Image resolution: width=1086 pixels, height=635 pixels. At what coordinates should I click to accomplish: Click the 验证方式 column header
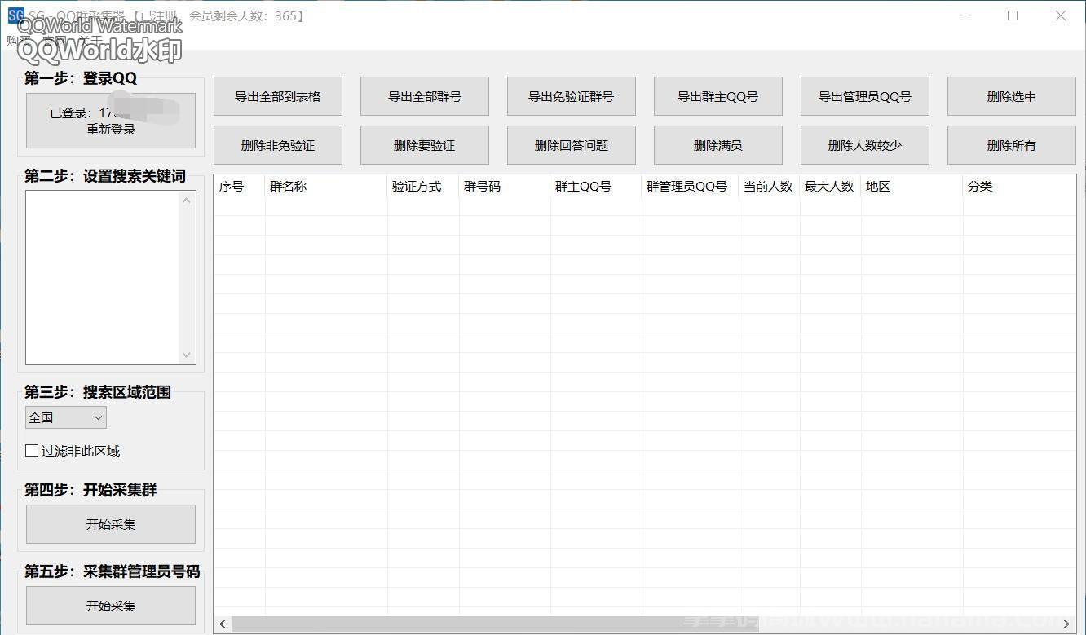423,187
